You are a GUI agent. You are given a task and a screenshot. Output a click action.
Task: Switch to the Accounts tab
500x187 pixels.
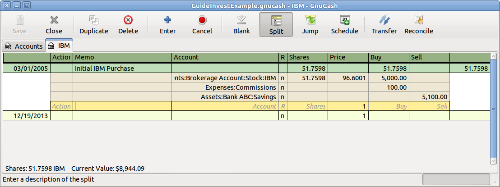[x=23, y=46]
